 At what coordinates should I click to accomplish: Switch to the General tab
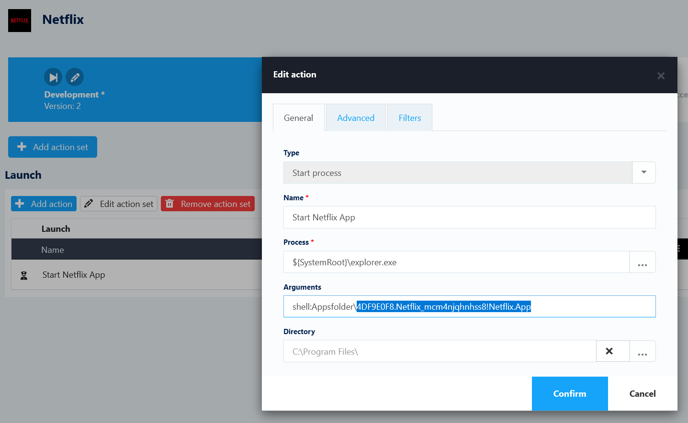(x=298, y=118)
